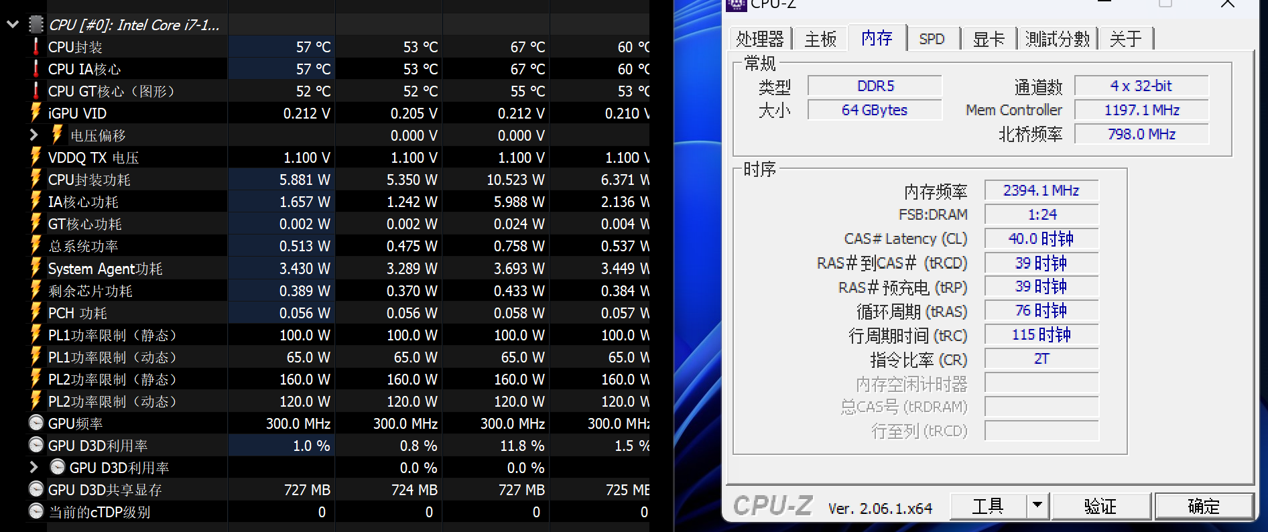Click the clock icon beside GPU频率

click(36, 423)
